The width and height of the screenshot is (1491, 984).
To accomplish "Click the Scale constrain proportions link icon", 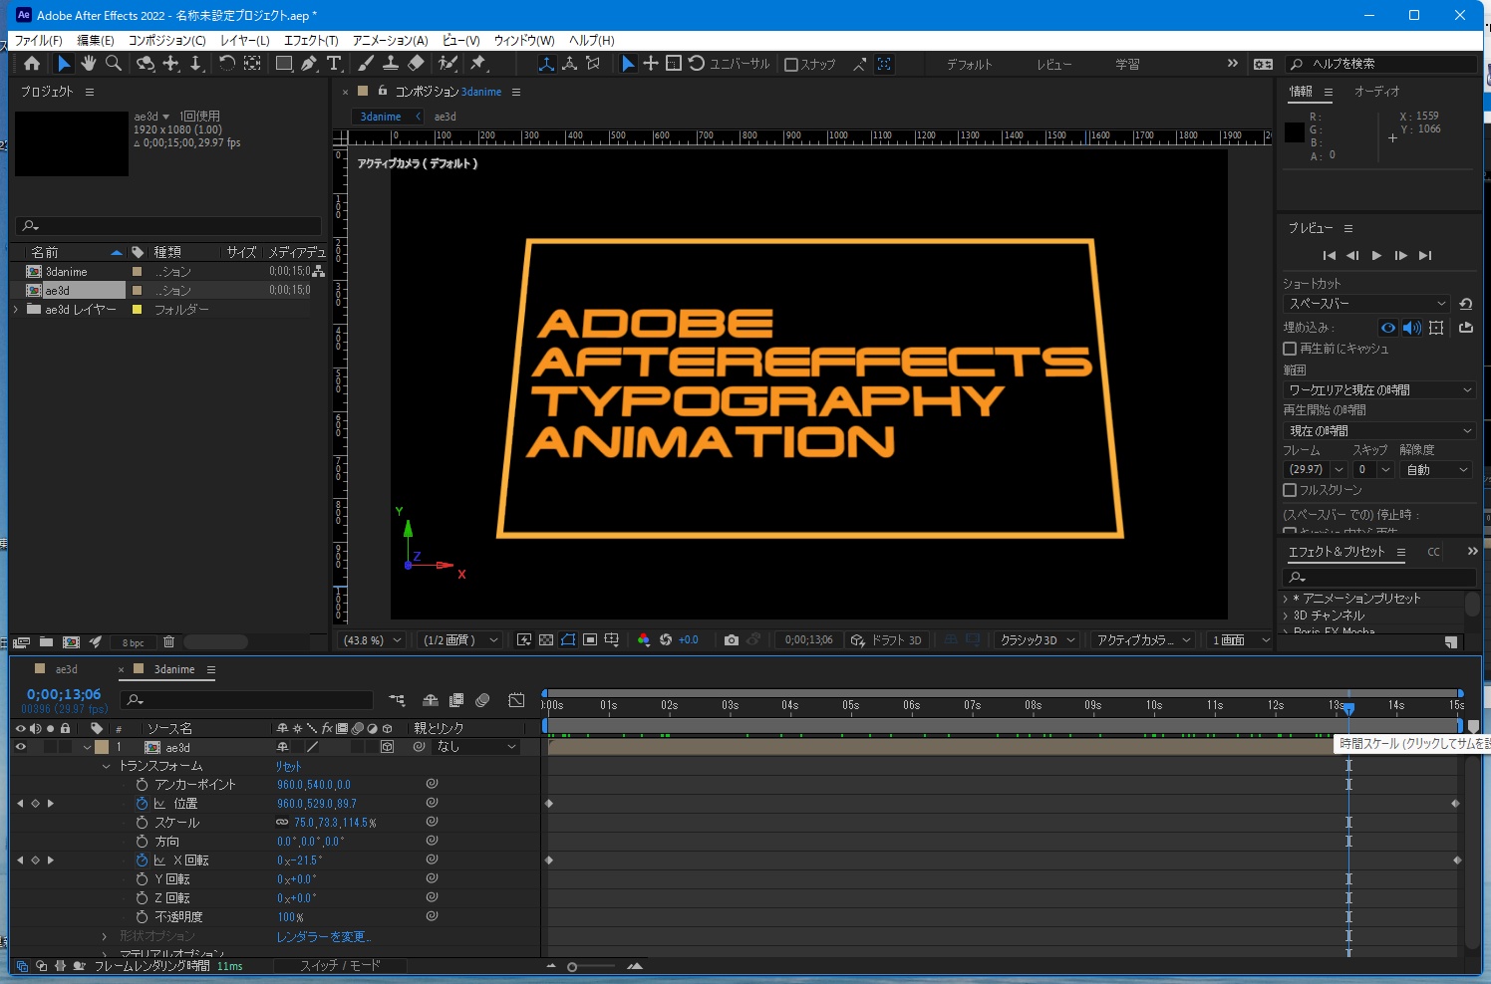I will click(x=282, y=823).
